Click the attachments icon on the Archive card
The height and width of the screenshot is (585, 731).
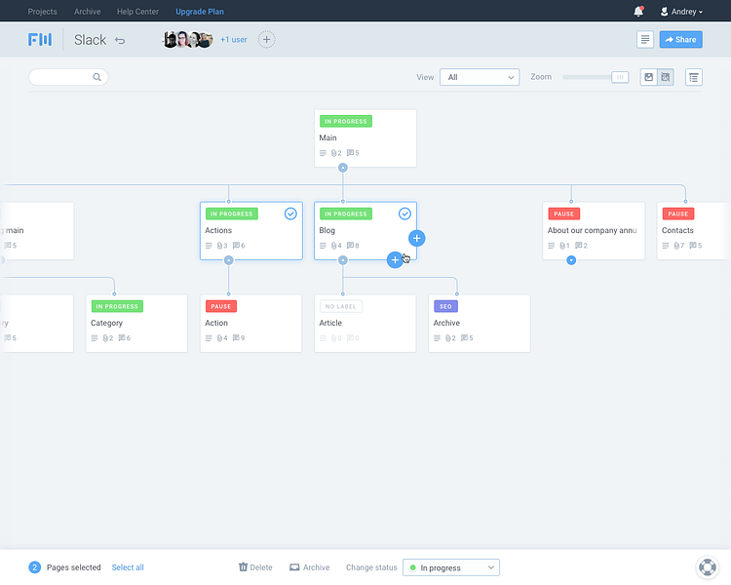[448, 338]
